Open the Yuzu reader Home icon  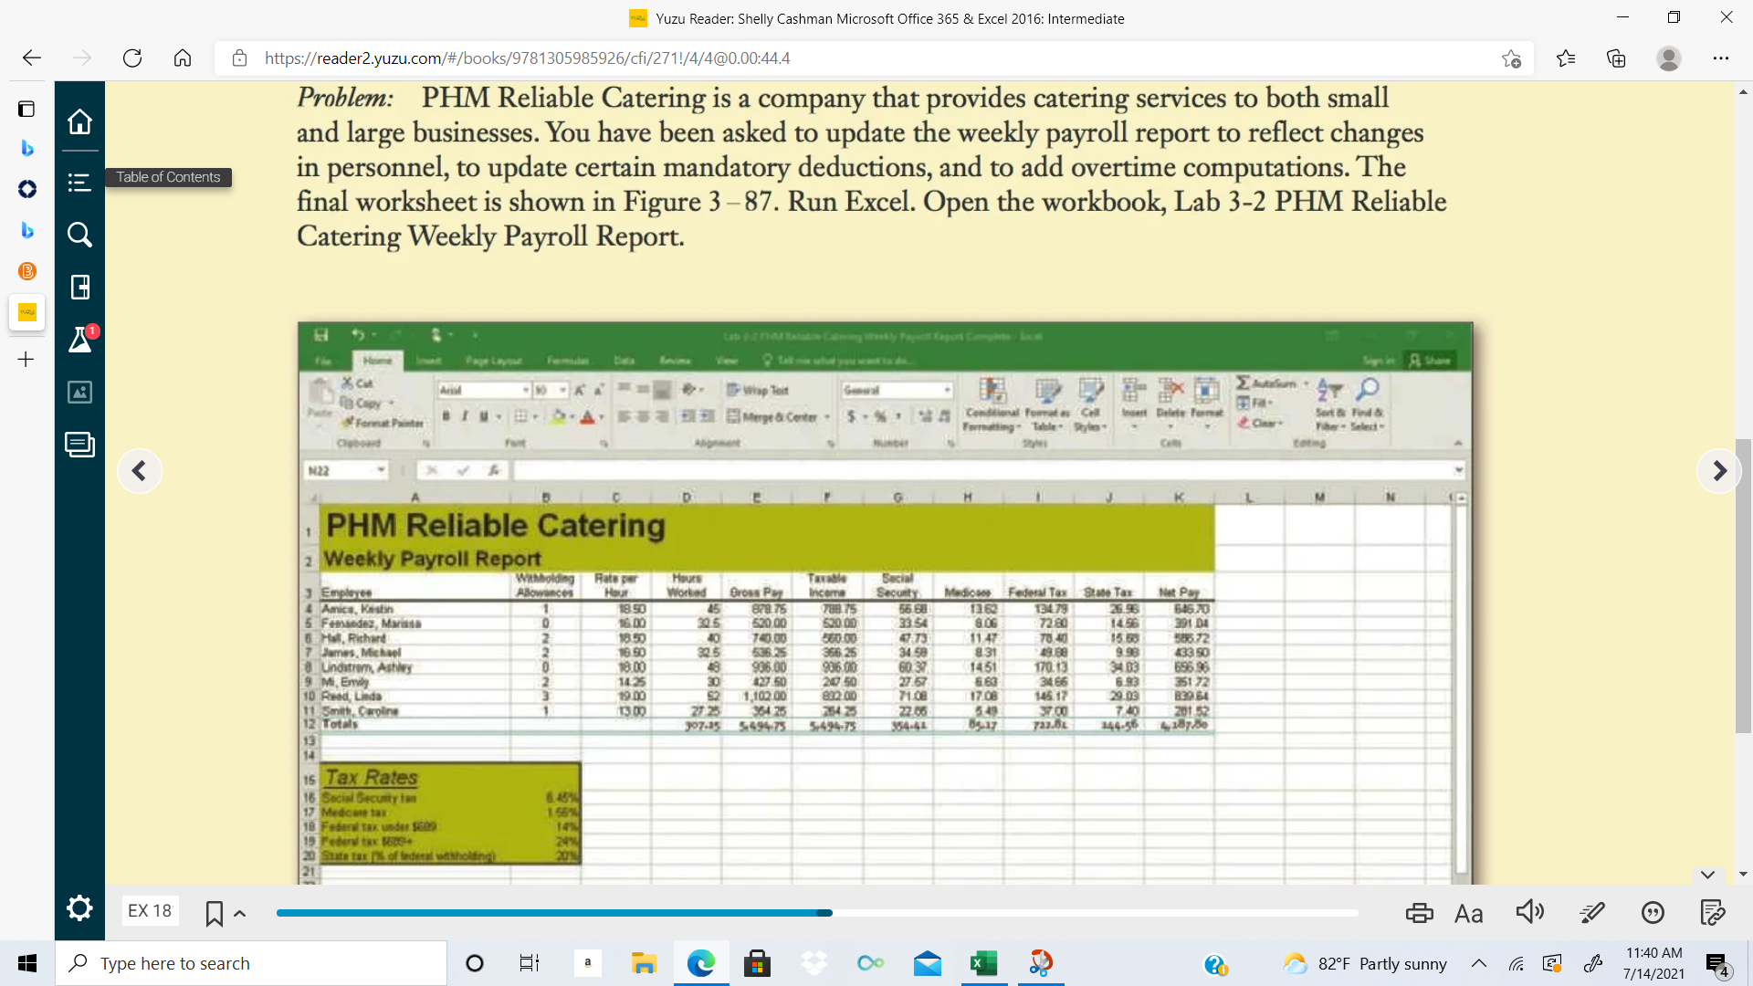79,121
